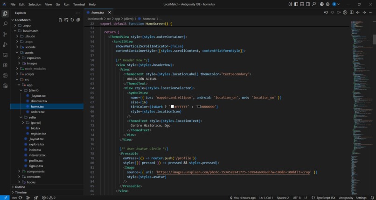376x200 pixels.
Task: Open editor more actions ellipsis
Action: (x=371, y=13)
